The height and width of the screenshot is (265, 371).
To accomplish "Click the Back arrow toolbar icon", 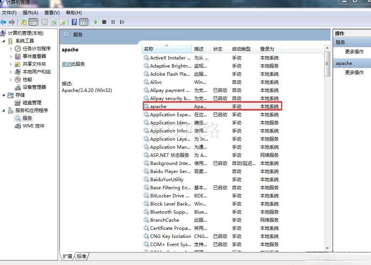I will pyautogui.click(x=3, y=22).
